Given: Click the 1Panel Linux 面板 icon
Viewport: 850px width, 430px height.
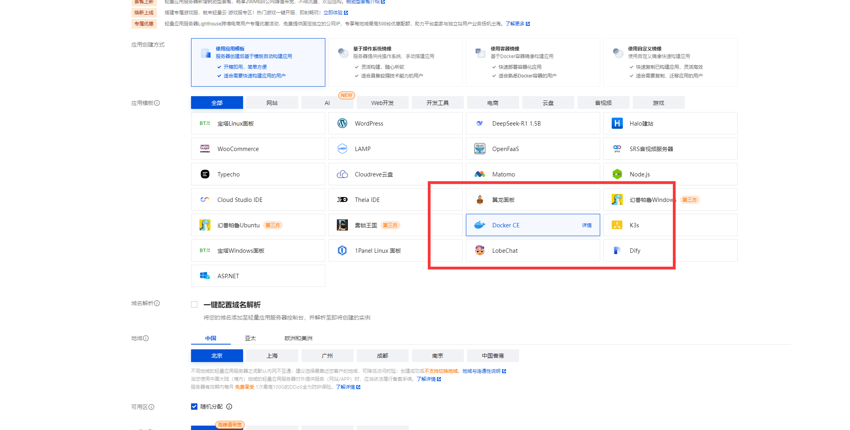Looking at the screenshot, I should coord(342,251).
